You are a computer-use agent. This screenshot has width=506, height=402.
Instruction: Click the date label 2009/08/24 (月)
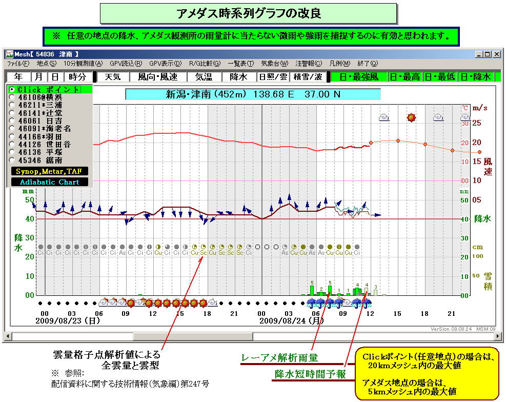pos(292,320)
